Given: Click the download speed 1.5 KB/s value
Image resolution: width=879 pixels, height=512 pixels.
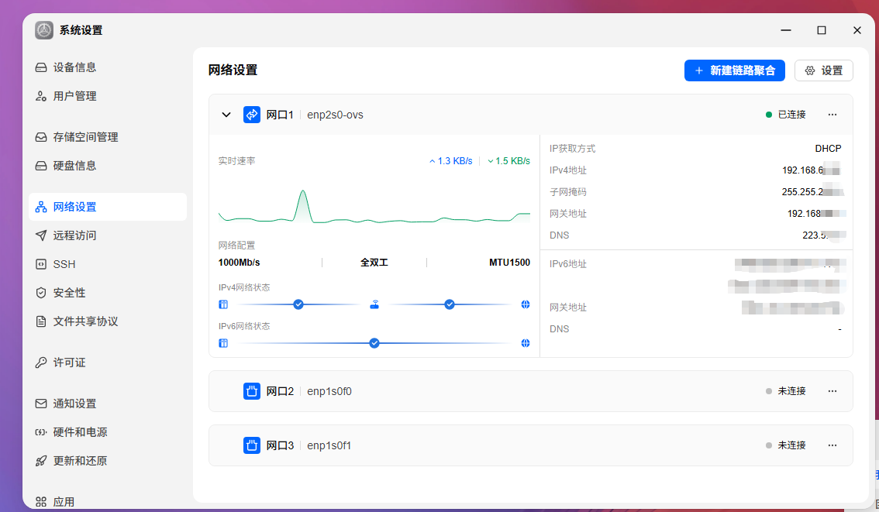Looking at the screenshot, I should (x=509, y=161).
